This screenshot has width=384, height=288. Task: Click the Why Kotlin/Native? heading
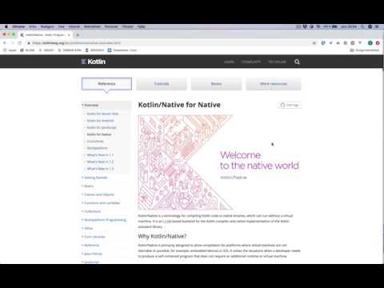pos(162,236)
